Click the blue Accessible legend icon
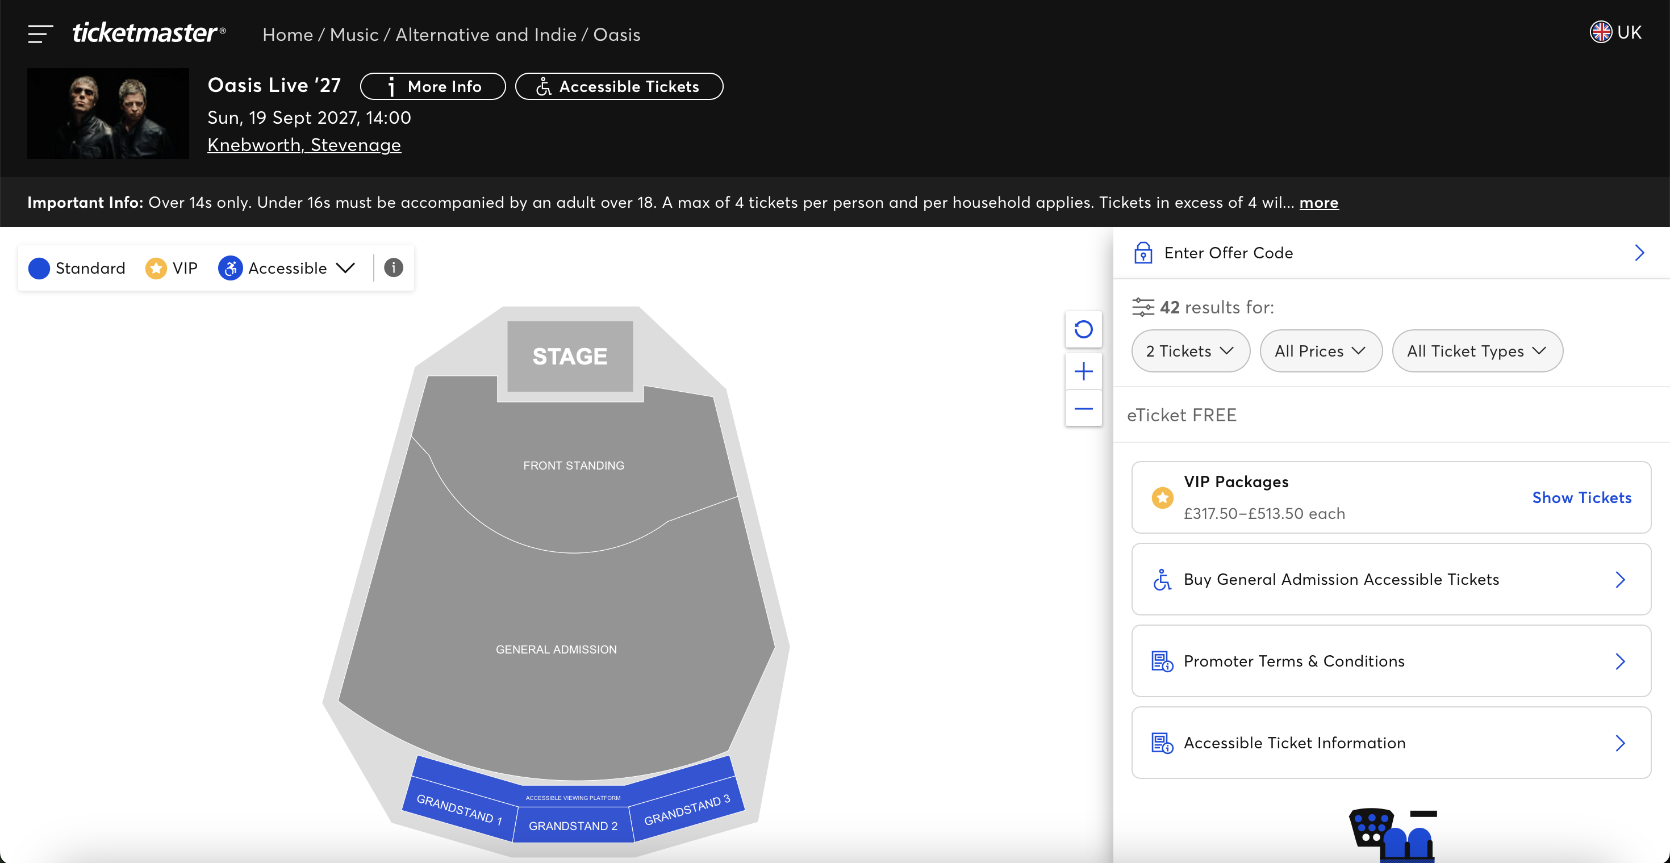 (x=230, y=268)
